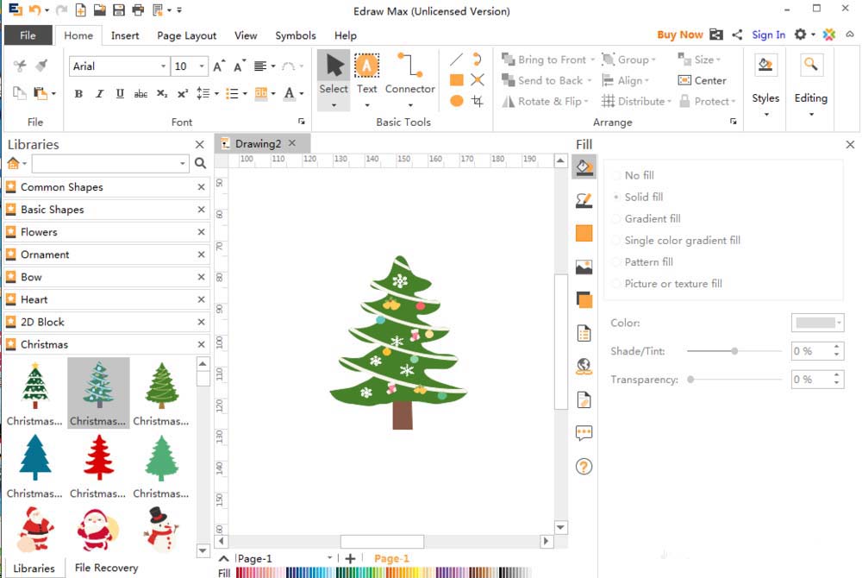
Task: Select the Select pointer tool
Action: pos(333,80)
